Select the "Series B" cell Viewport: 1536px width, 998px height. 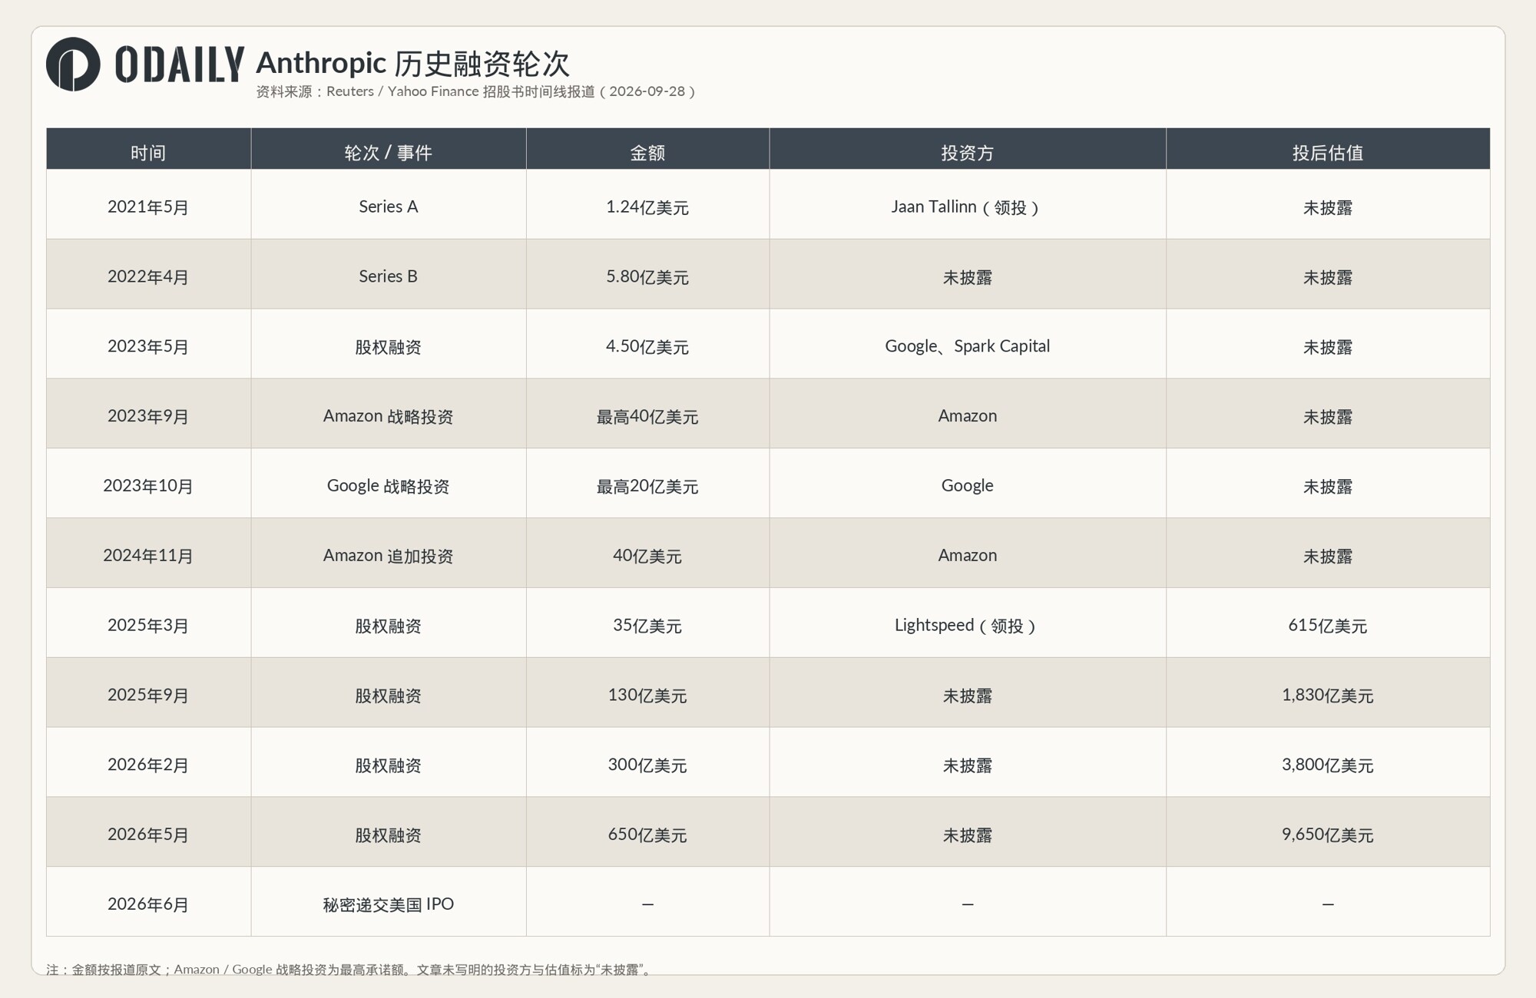[x=389, y=274]
